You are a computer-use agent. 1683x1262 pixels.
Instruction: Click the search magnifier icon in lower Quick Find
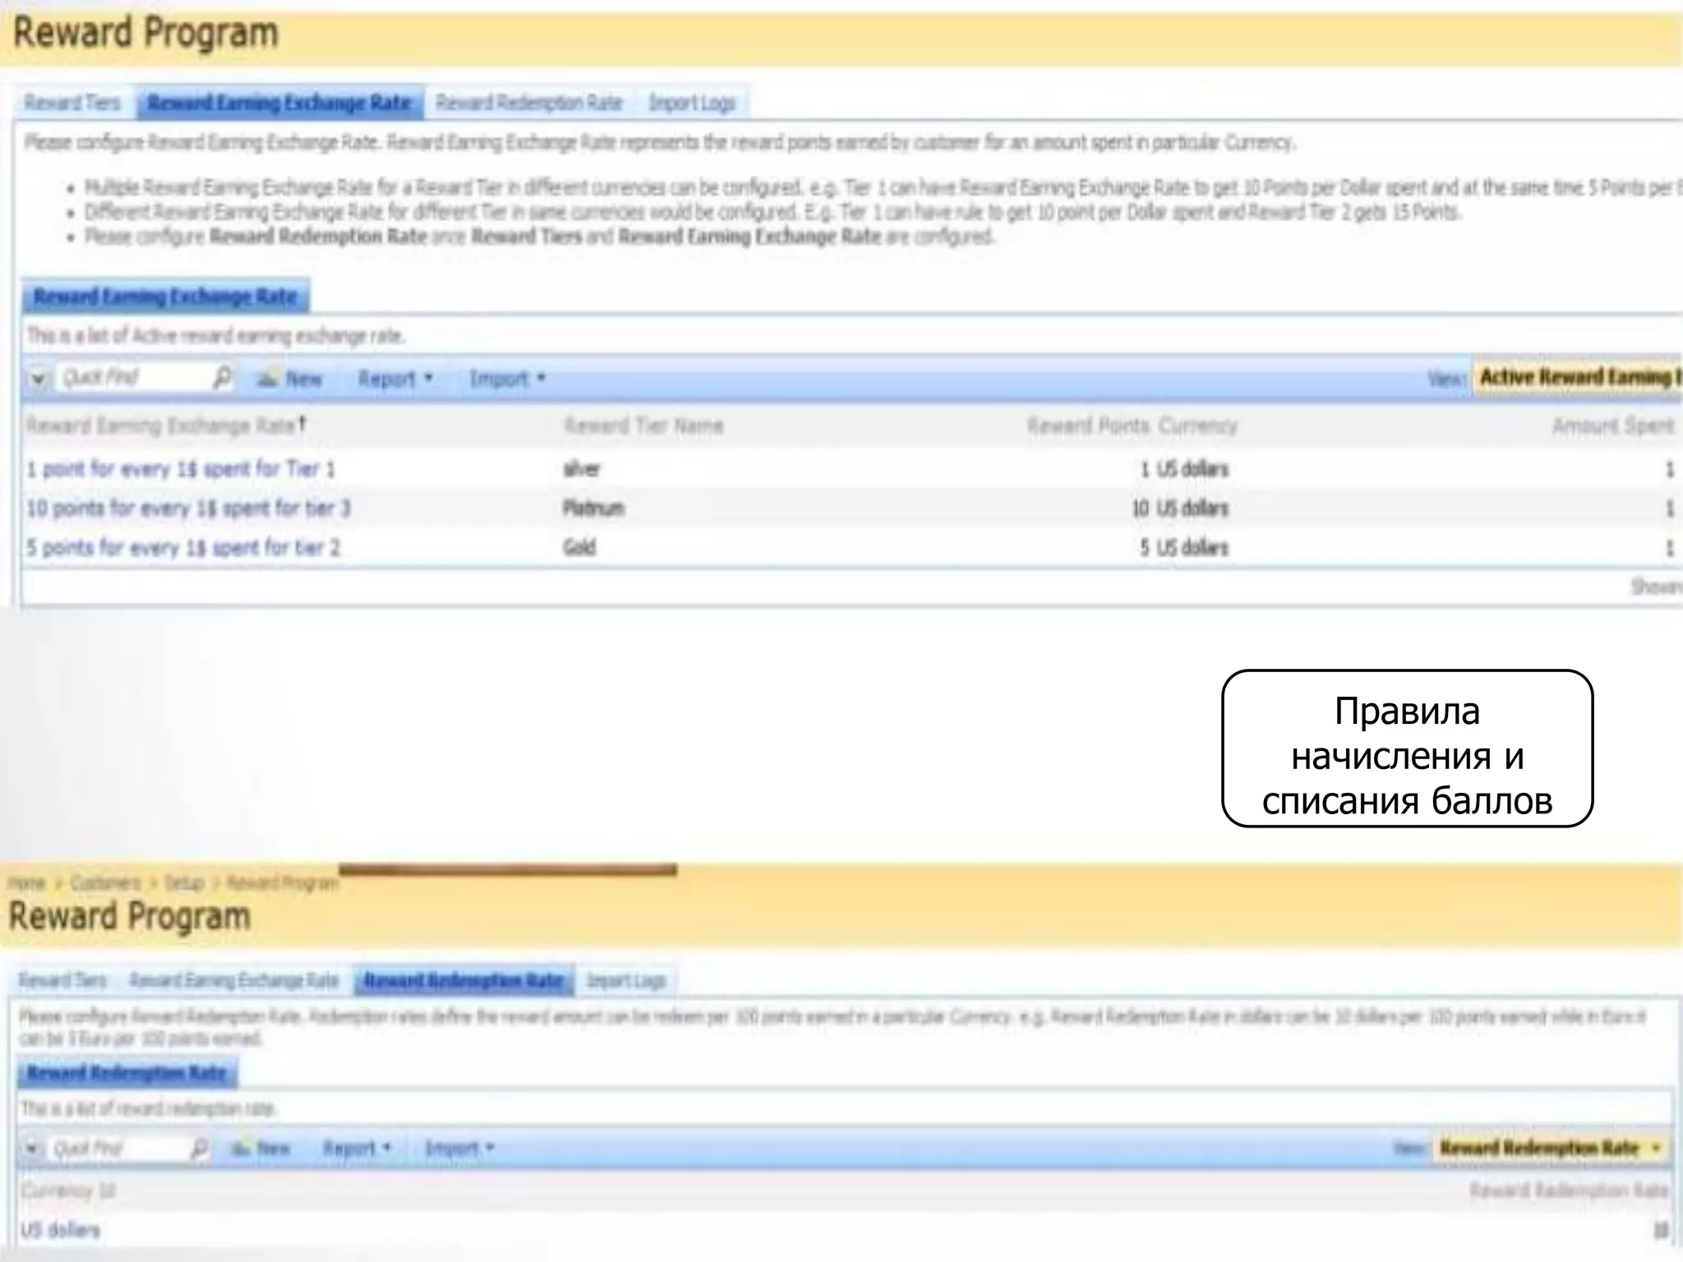[x=199, y=1148]
